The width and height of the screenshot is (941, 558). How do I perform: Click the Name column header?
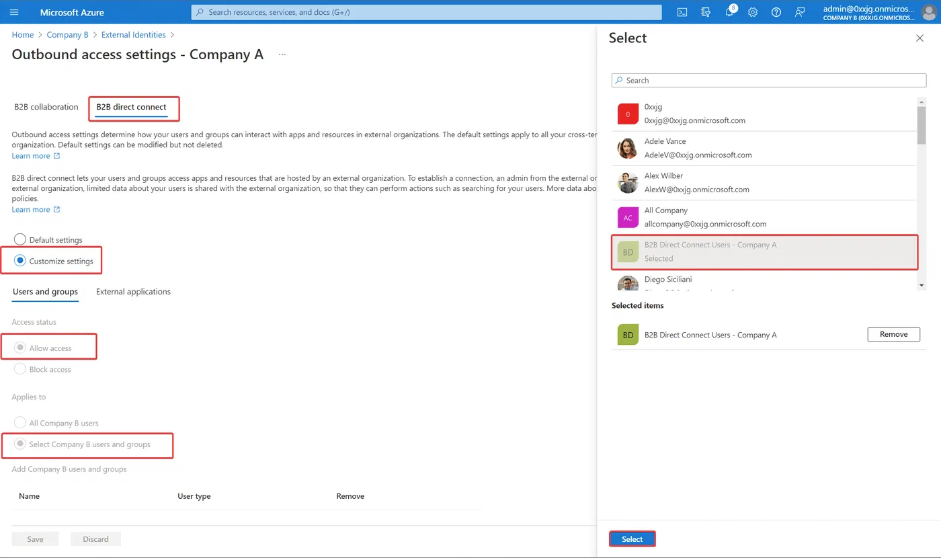point(29,496)
